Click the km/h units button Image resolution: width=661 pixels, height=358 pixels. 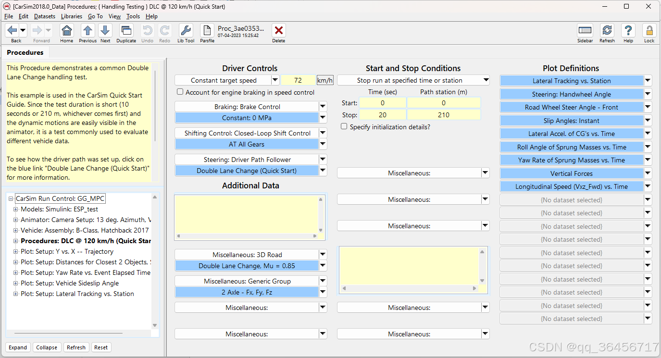coord(325,80)
